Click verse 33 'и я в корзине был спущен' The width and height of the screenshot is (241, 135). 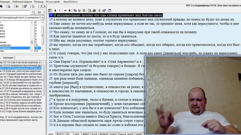[97, 125]
